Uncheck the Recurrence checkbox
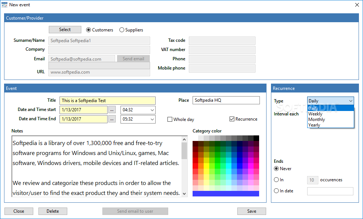363x219 pixels. (232, 119)
